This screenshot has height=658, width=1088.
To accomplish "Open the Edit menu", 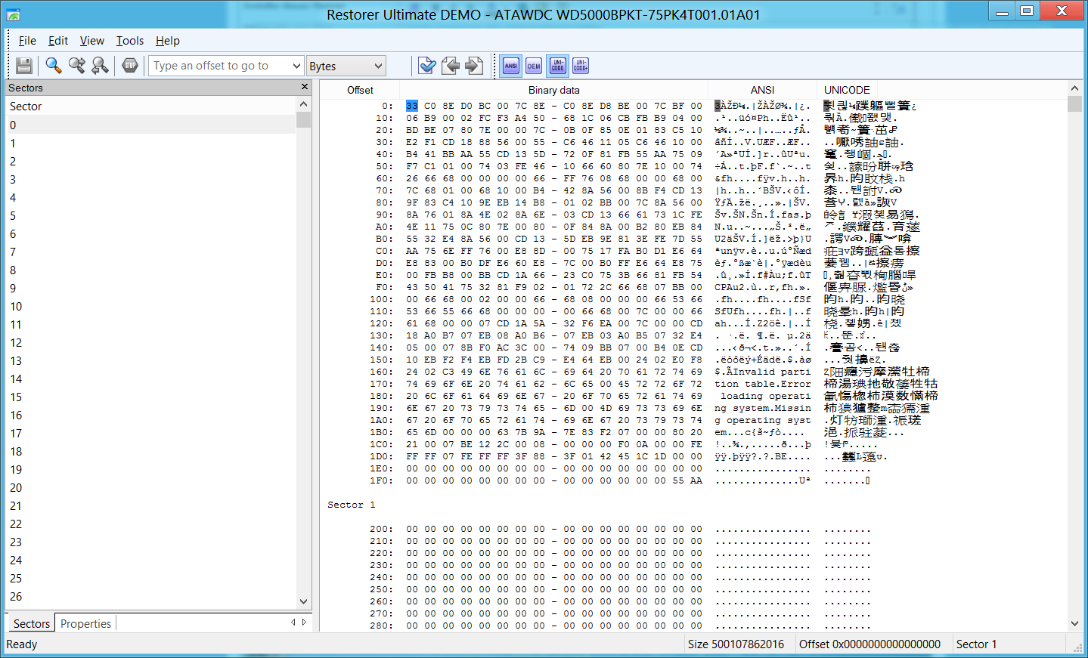I will [x=58, y=41].
